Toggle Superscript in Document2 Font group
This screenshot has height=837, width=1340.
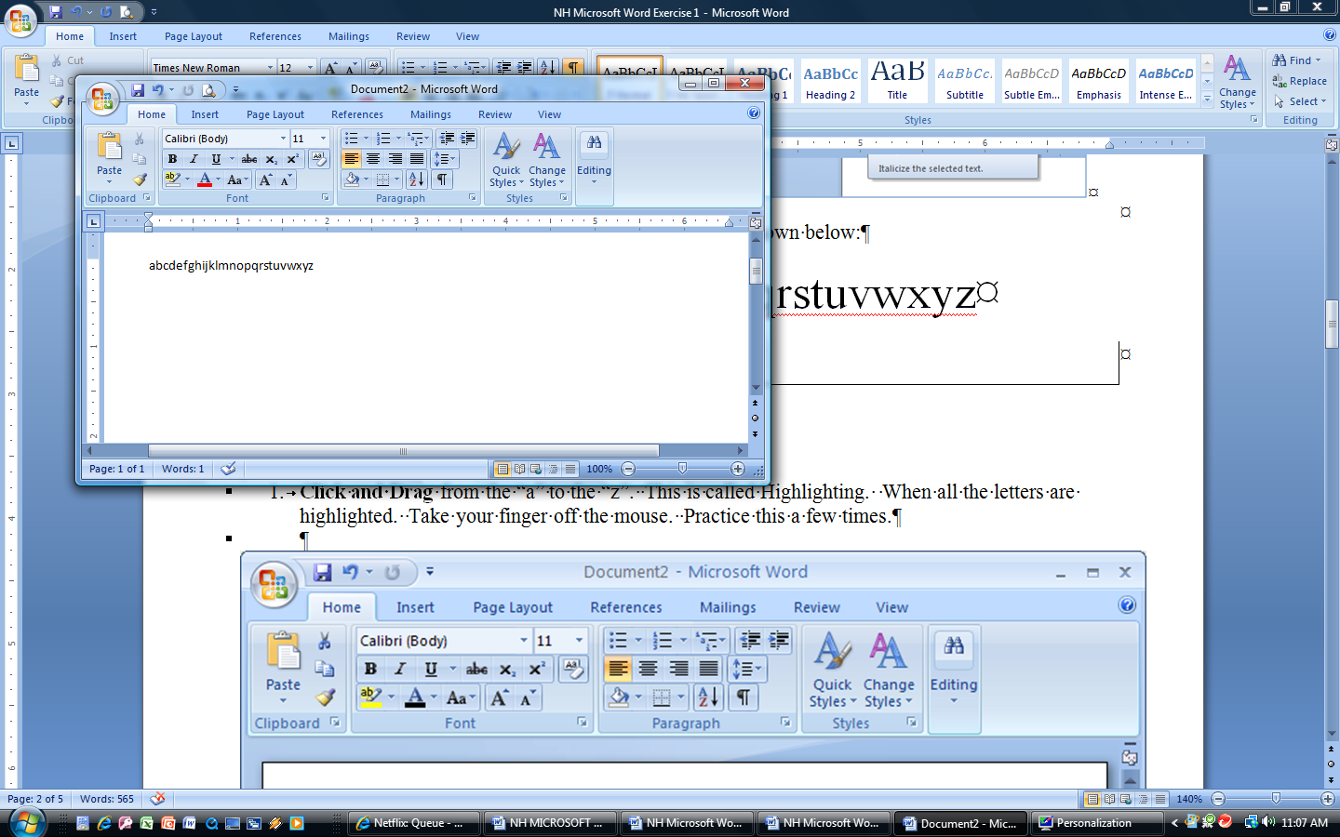coord(292,159)
